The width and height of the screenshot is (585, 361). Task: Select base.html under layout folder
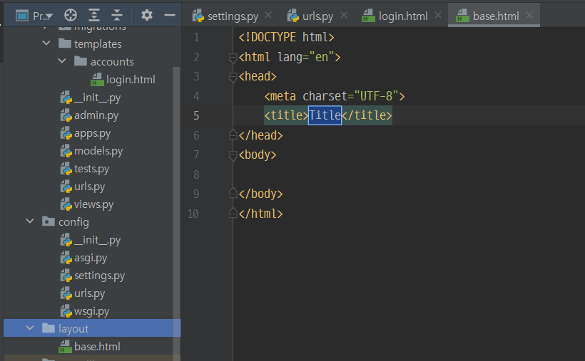point(97,347)
